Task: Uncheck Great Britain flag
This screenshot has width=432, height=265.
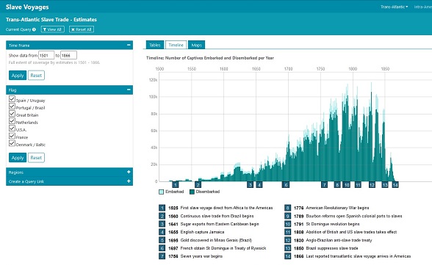Action: (x=12, y=114)
